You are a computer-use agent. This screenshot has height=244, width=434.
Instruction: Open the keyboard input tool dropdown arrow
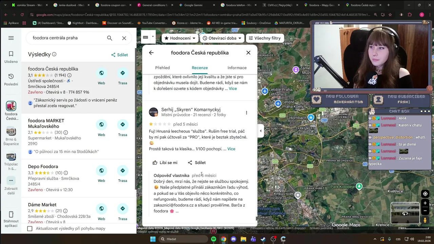pos(153,37)
